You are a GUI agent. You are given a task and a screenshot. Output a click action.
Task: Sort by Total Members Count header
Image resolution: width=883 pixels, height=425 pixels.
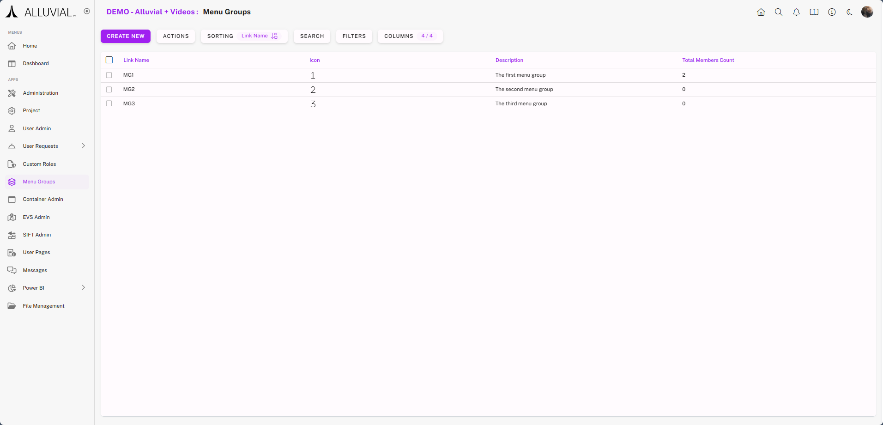coord(708,60)
